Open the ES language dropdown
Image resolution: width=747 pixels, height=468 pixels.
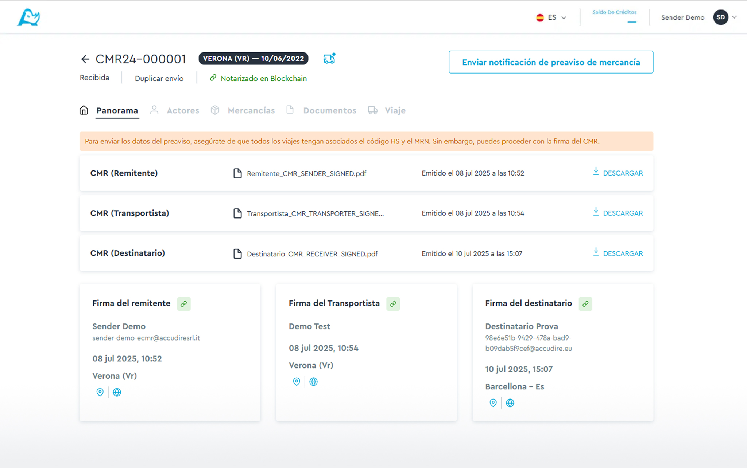coord(551,17)
